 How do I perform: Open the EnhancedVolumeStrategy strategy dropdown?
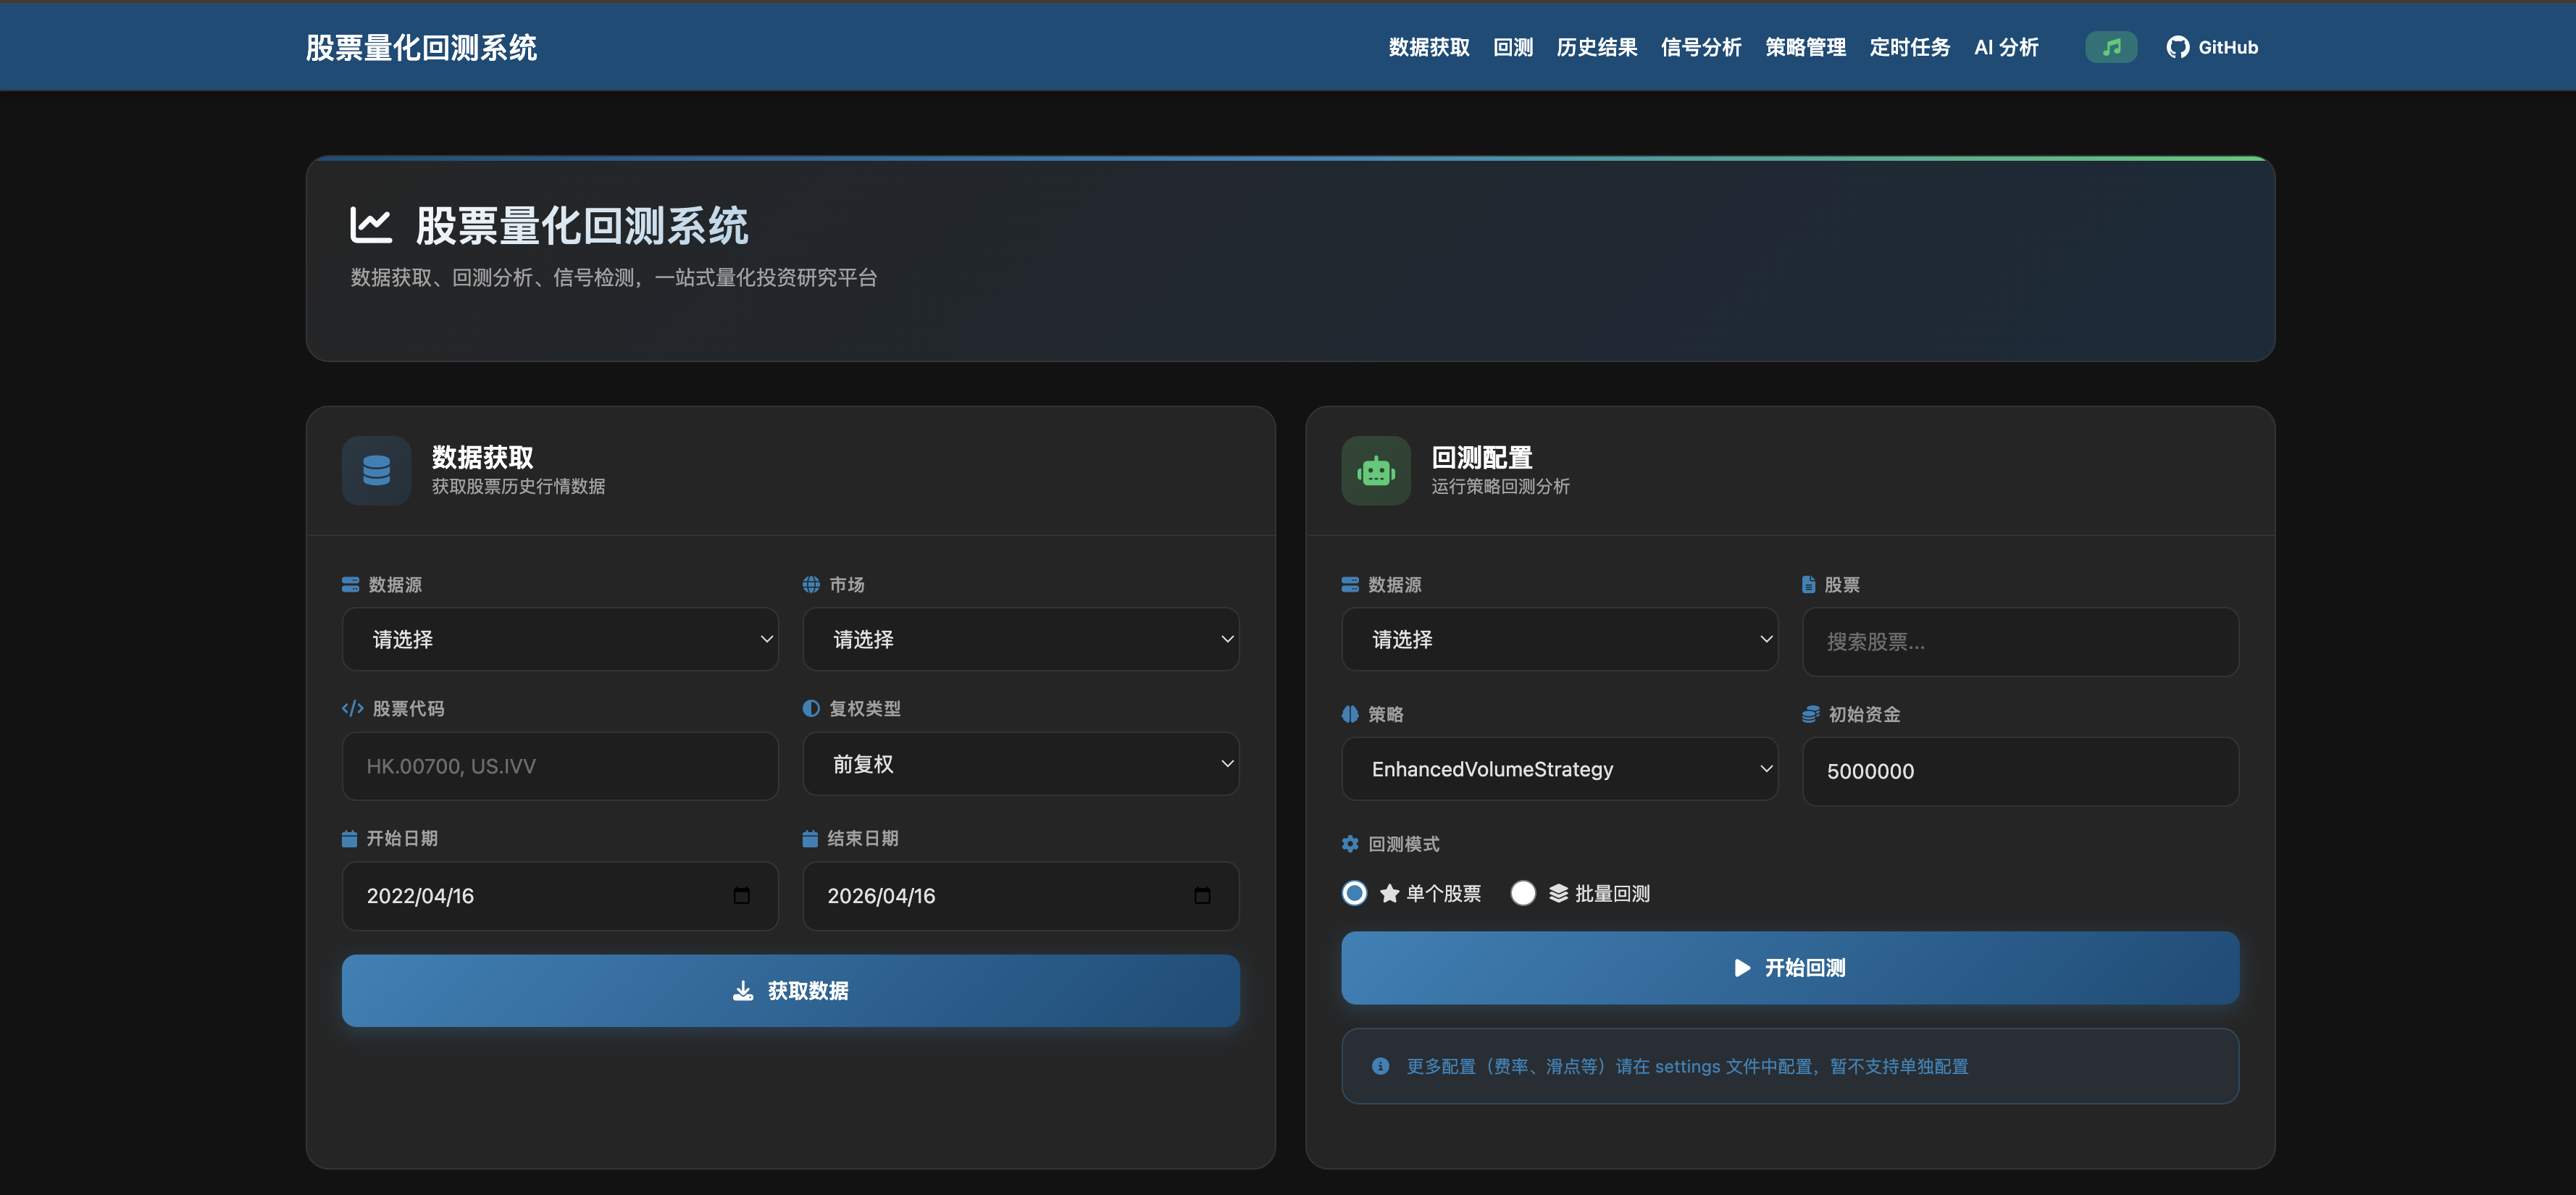[1559, 769]
